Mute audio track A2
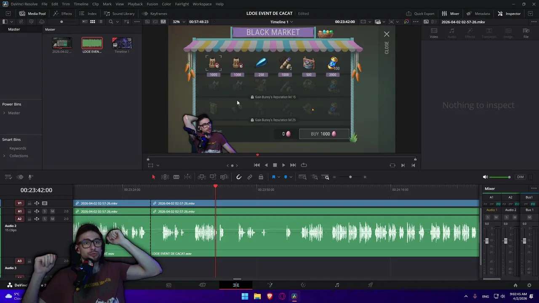539x303 pixels. coord(52,219)
